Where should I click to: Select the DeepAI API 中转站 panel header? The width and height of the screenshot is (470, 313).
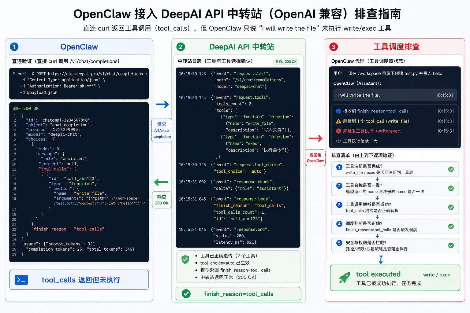241,47
